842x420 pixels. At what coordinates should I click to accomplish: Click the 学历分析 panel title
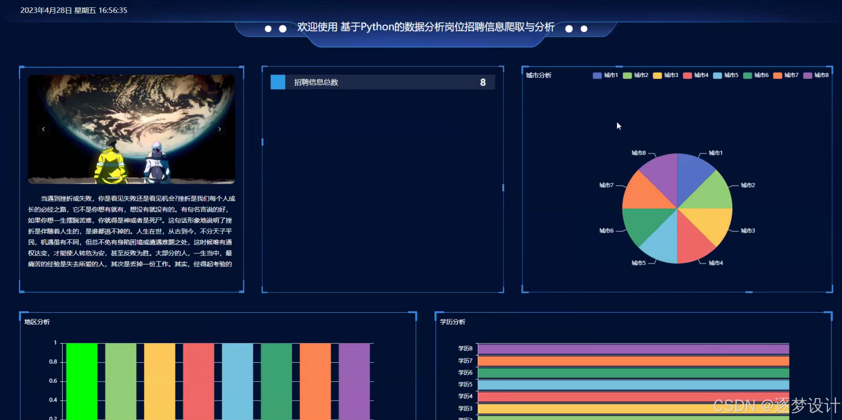pos(452,322)
